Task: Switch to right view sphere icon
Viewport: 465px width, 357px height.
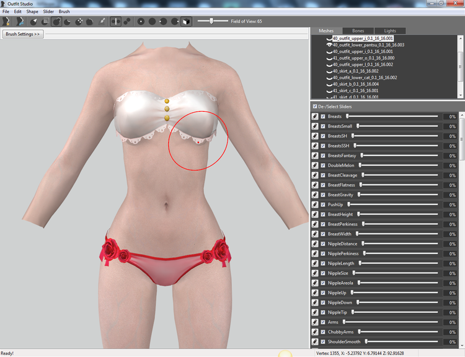Action: pos(175,22)
